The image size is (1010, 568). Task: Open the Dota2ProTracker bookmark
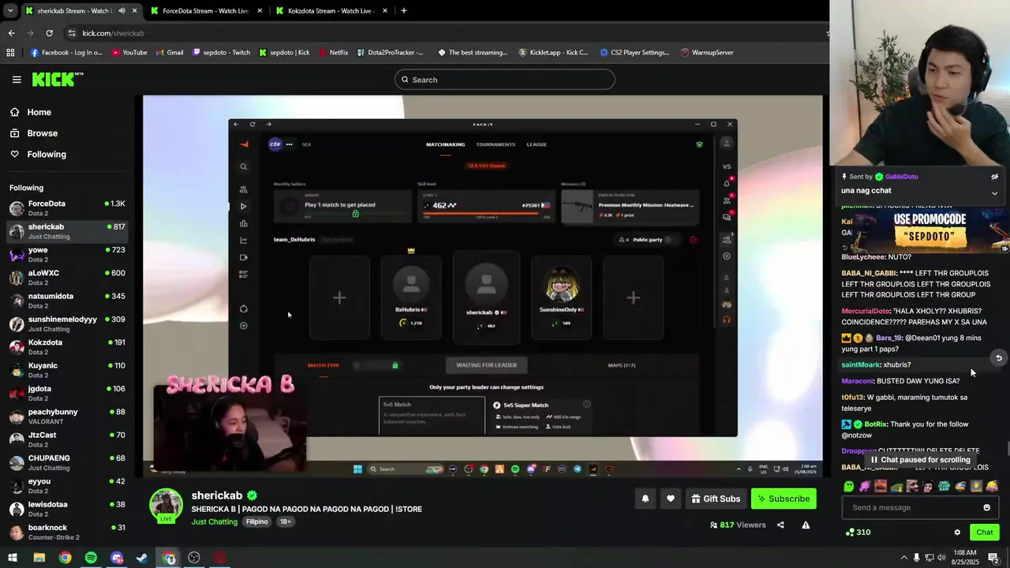390,53
